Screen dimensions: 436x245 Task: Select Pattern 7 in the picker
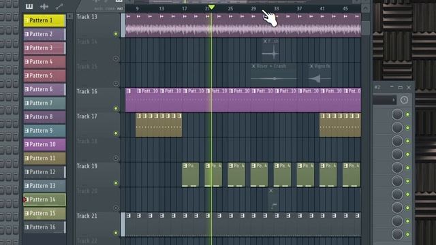click(x=44, y=103)
